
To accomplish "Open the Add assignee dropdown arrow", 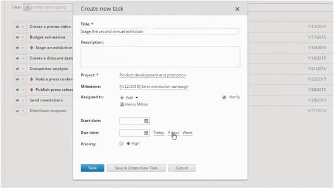I will (137, 98).
